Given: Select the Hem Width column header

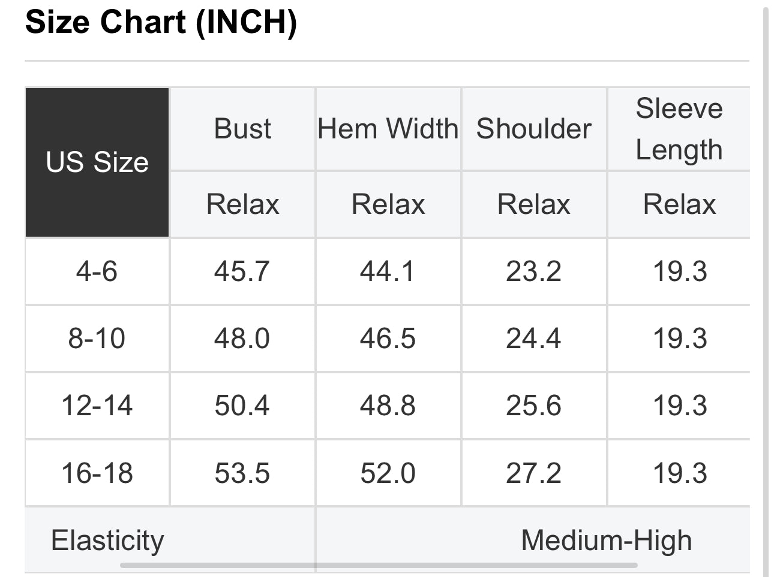Looking at the screenshot, I should point(388,129).
